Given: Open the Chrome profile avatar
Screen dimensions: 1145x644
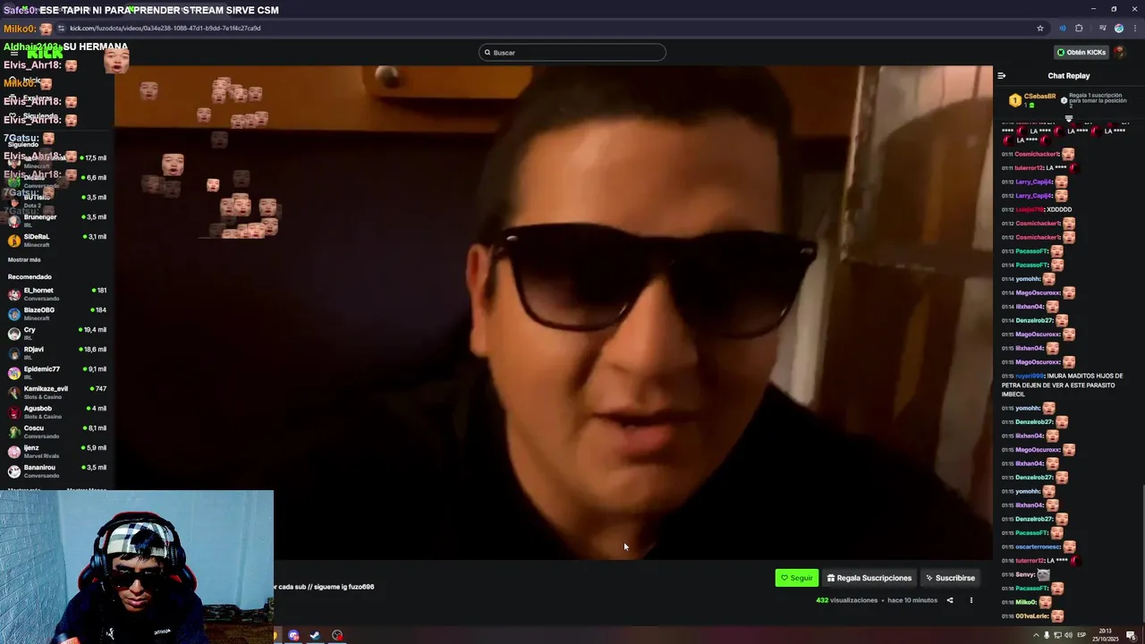Looking at the screenshot, I should 1118,28.
